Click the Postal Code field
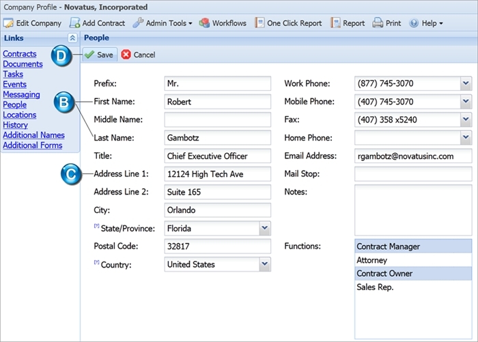The image size is (478, 342). [x=217, y=246]
